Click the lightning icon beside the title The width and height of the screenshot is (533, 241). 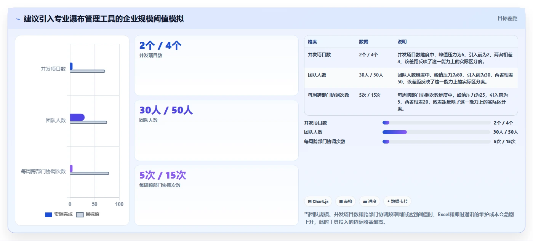pos(18,19)
